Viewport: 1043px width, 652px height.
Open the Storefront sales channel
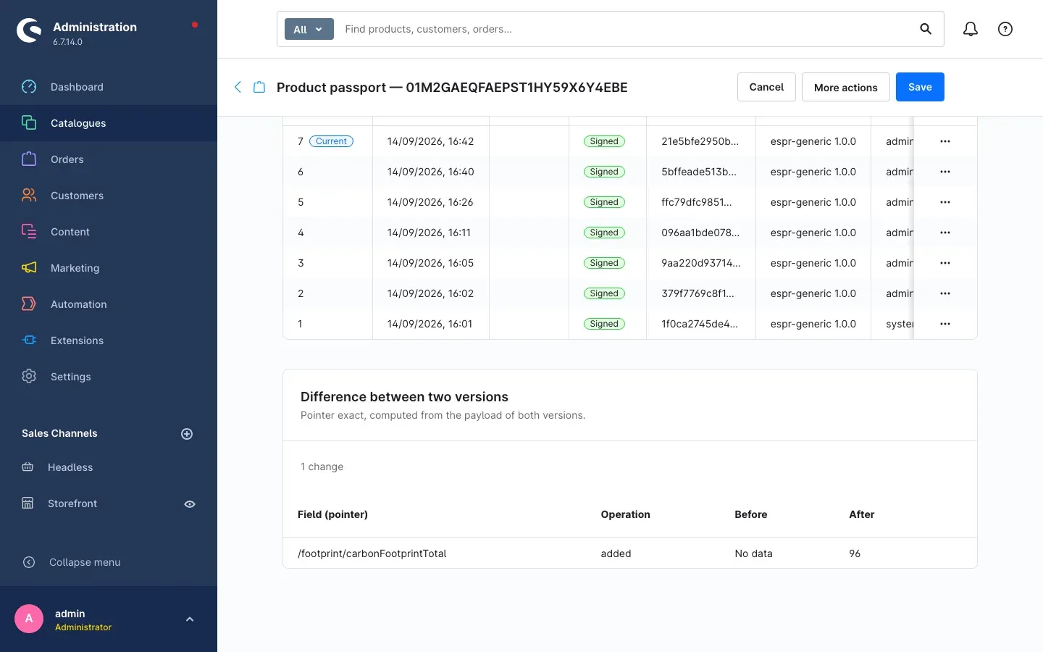[x=72, y=503]
